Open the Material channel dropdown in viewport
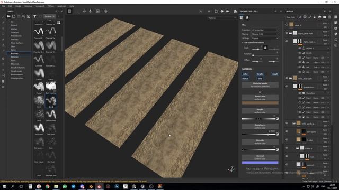This screenshot has width=339, height=190. (x=222, y=18)
